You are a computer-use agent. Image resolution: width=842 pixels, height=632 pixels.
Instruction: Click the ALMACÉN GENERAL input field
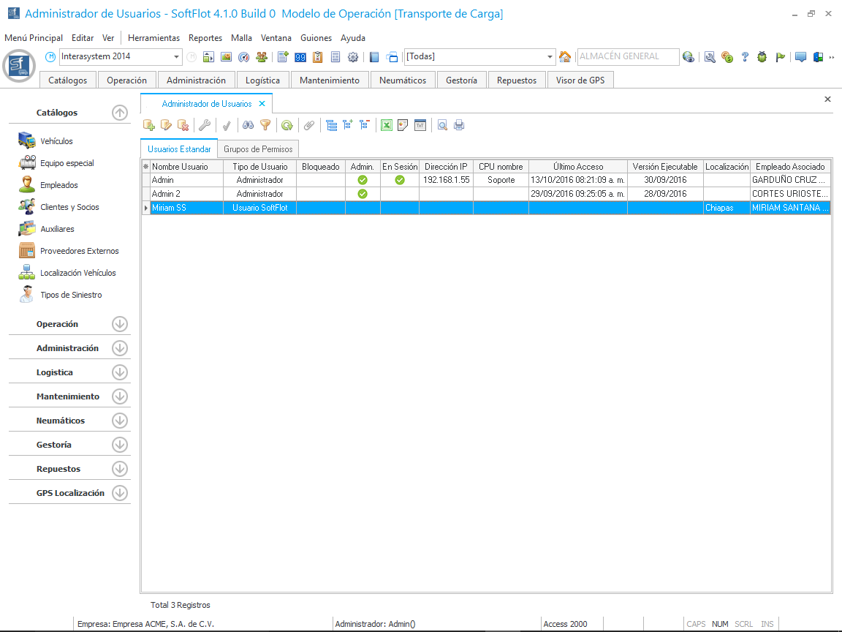click(626, 57)
